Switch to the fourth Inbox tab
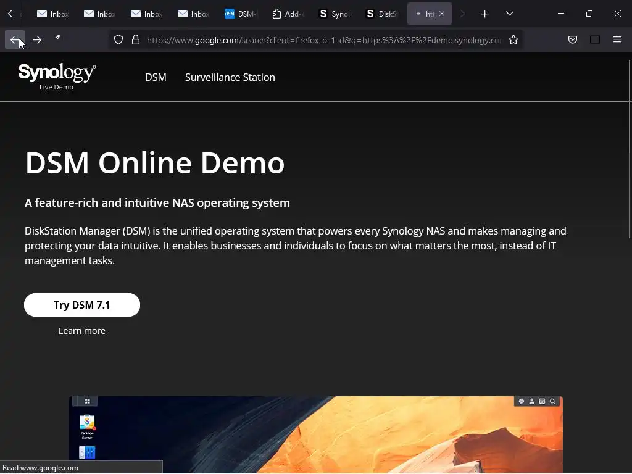 (x=193, y=14)
